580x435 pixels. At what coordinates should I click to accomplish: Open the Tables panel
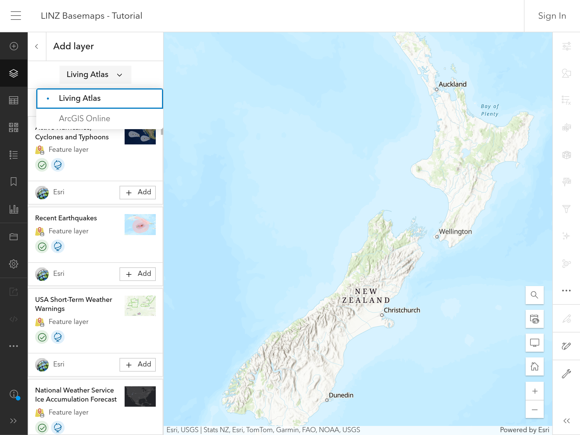[14, 100]
